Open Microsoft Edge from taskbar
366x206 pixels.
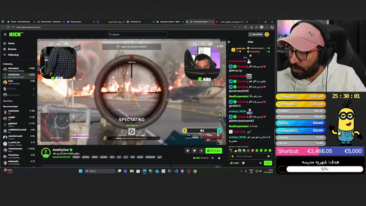144,171
